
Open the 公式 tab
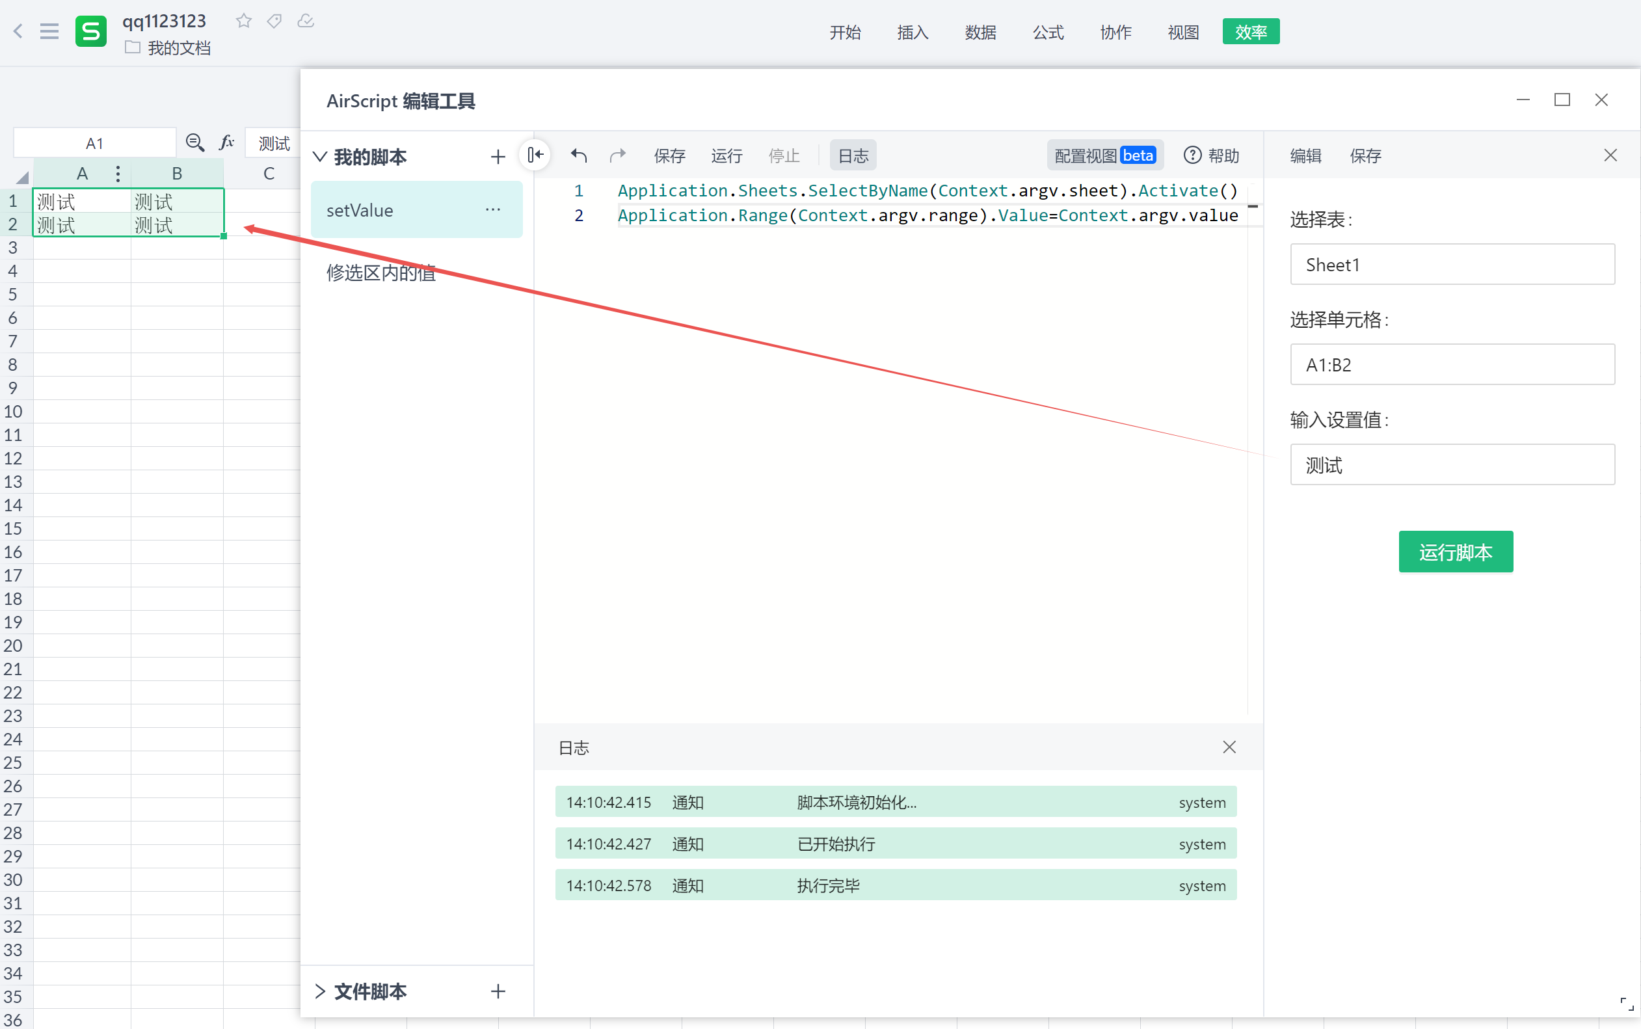1048,32
